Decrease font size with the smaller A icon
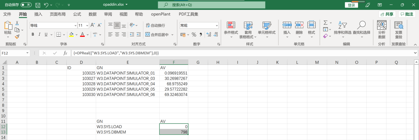Image resolution: width=419 pixels, height=140 pixels. point(99,25)
